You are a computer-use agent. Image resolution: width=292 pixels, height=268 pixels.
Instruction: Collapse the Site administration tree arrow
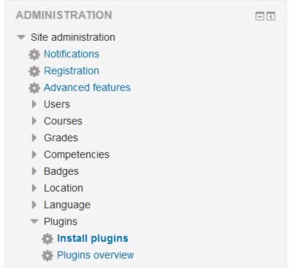point(21,37)
